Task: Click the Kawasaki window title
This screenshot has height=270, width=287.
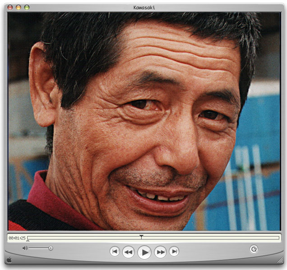Action: pyautogui.click(x=144, y=8)
